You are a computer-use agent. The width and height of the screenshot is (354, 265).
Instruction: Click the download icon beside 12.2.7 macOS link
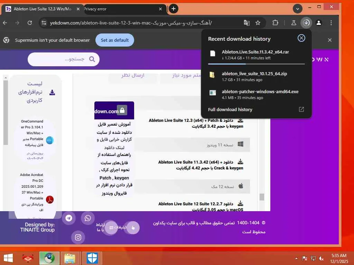click(241, 203)
